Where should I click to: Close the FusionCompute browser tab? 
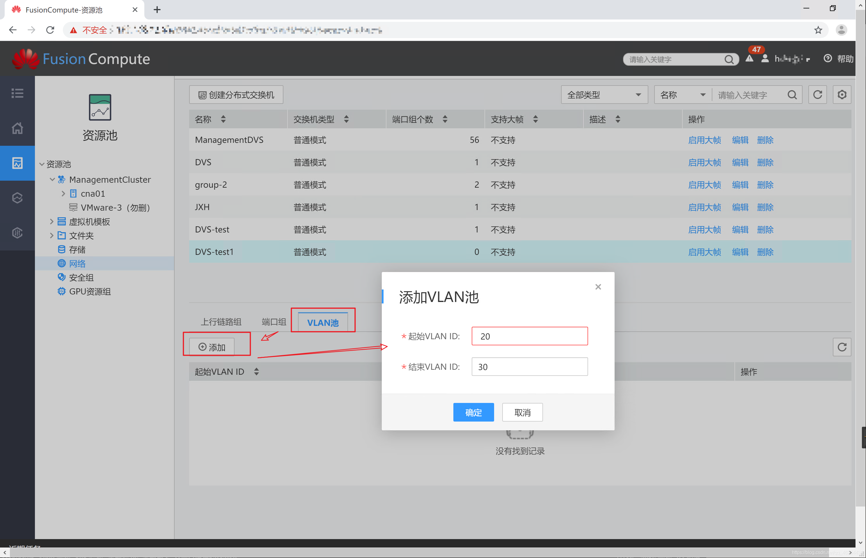[135, 10]
